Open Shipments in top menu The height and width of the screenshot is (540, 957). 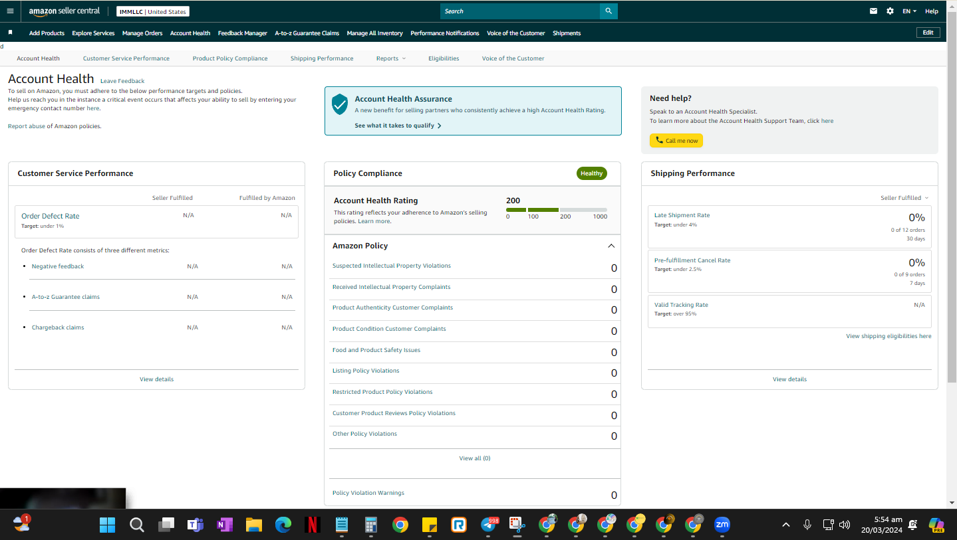coord(567,33)
